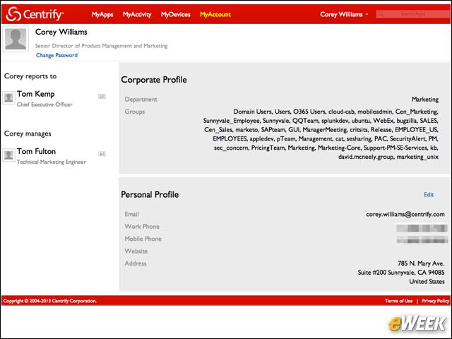The width and height of the screenshot is (452, 339).
Task: Click the "Senior Director of Product Management" title
Action: [x=101, y=45]
